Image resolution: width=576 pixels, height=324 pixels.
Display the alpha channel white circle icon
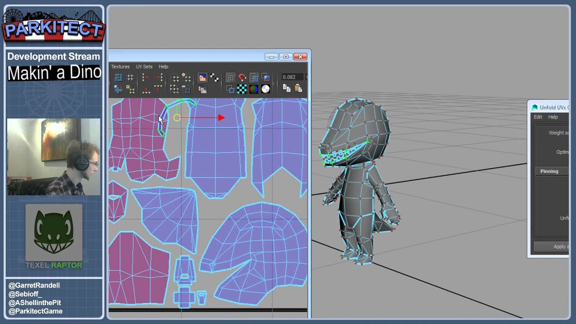click(x=265, y=89)
